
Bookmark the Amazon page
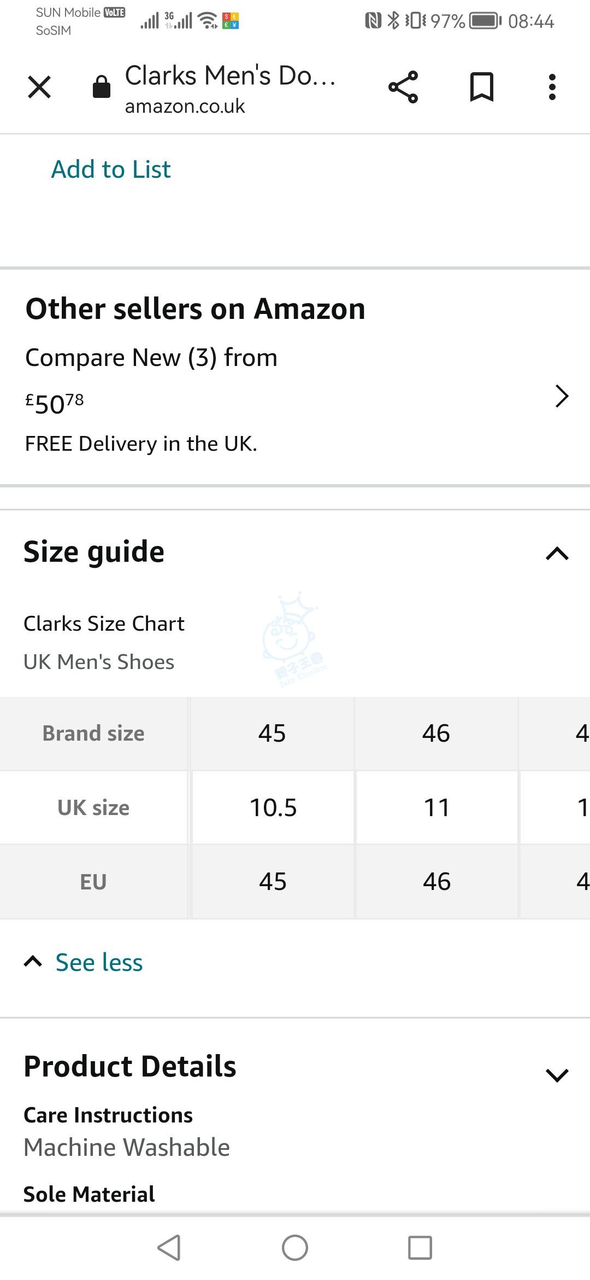482,87
